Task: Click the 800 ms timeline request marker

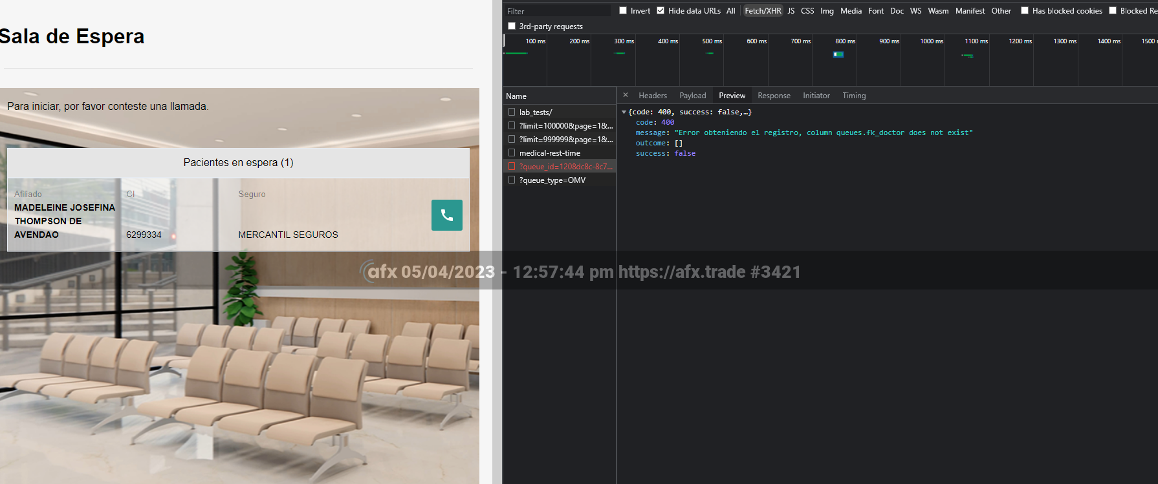Action: pyautogui.click(x=838, y=54)
